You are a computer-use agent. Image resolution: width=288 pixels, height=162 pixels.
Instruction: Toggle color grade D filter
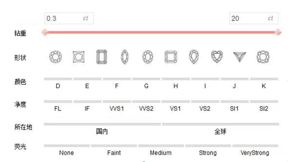point(58,83)
